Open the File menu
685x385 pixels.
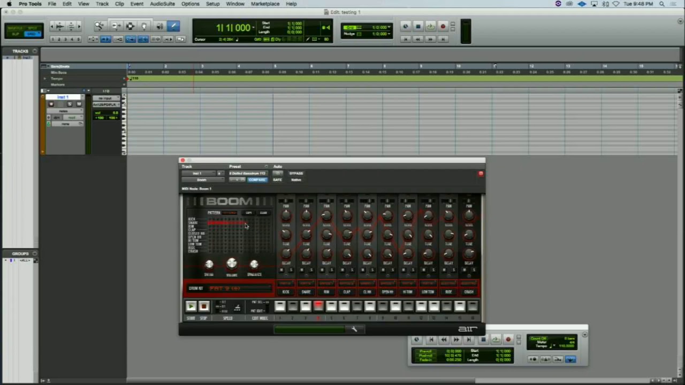52,4
